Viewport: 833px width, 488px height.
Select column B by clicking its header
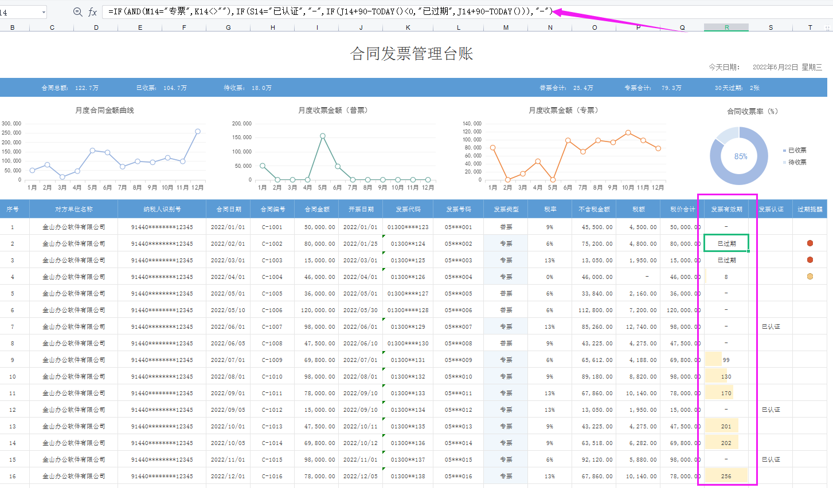[12, 26]
